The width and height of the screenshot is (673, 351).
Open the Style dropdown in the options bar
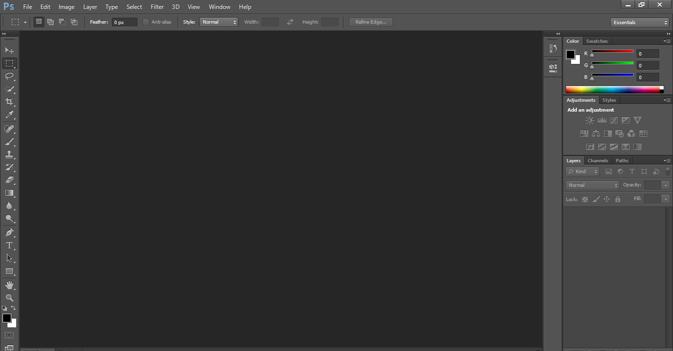click(x=218, y=22)
